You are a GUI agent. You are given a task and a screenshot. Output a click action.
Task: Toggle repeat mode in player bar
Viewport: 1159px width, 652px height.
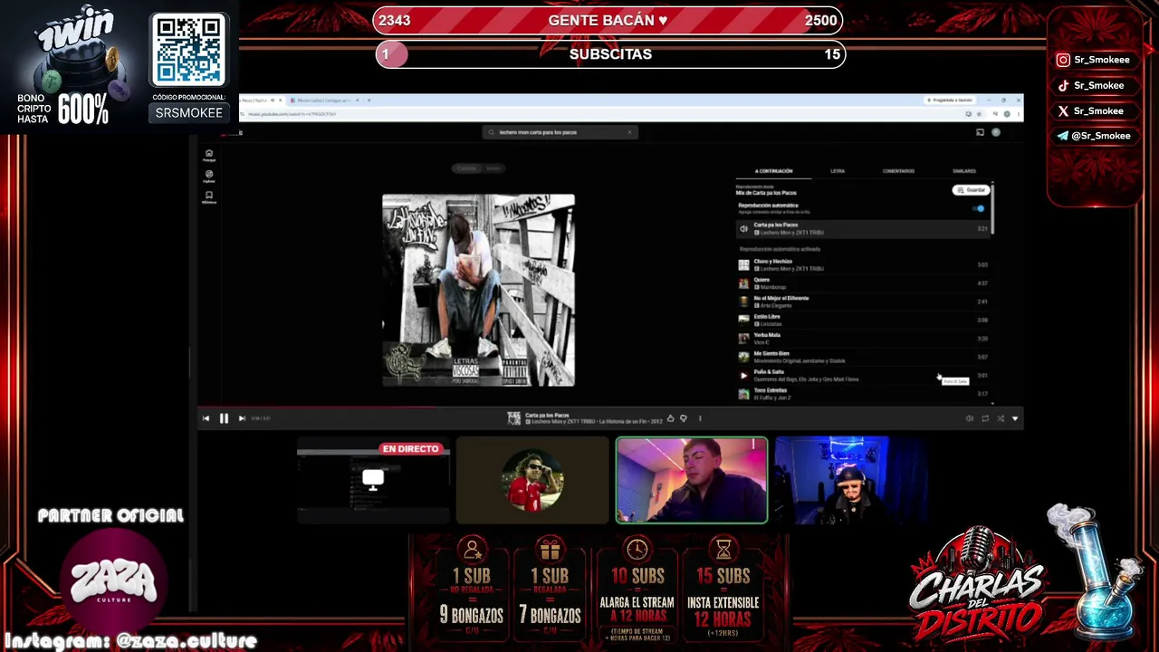(985, 418)
